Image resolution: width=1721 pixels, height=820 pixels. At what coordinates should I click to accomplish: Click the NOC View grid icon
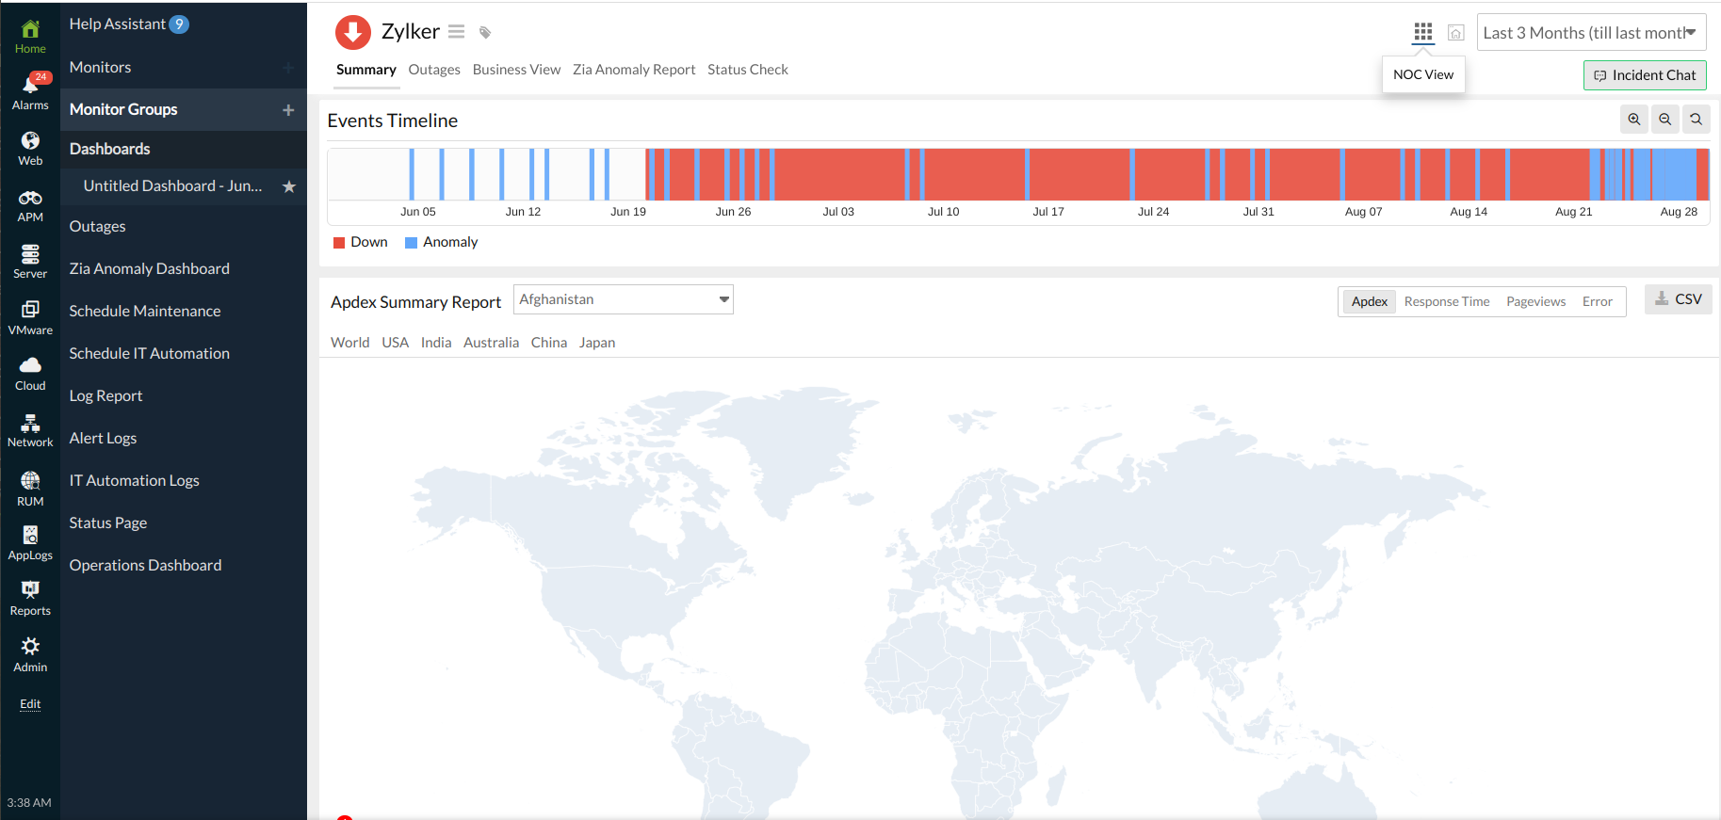click(x=1422, y=32)
